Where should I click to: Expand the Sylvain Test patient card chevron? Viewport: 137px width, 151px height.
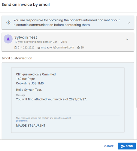point(127,39)
